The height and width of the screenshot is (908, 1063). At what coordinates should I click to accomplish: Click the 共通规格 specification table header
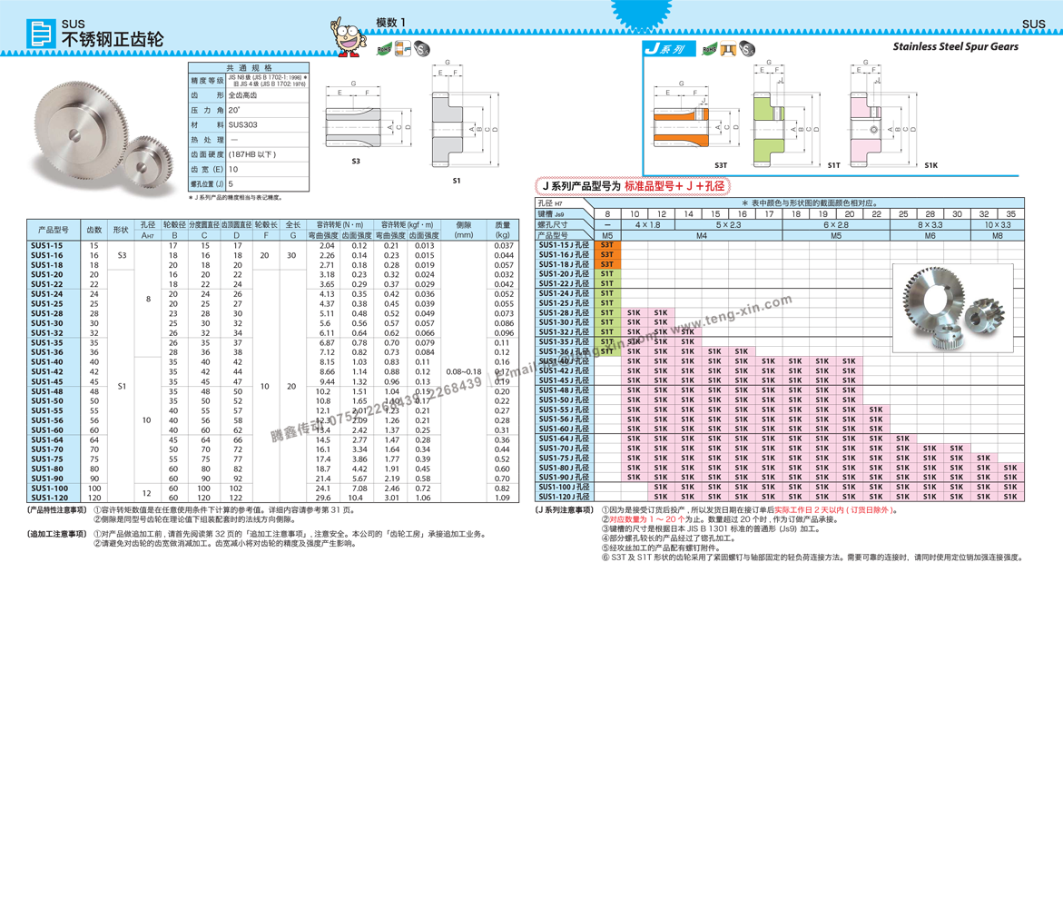(249, 68)
